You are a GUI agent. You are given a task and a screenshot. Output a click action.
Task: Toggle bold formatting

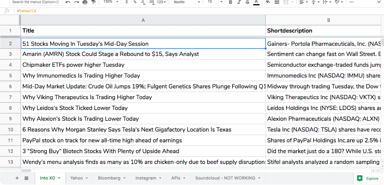click(x=230, y=2)
